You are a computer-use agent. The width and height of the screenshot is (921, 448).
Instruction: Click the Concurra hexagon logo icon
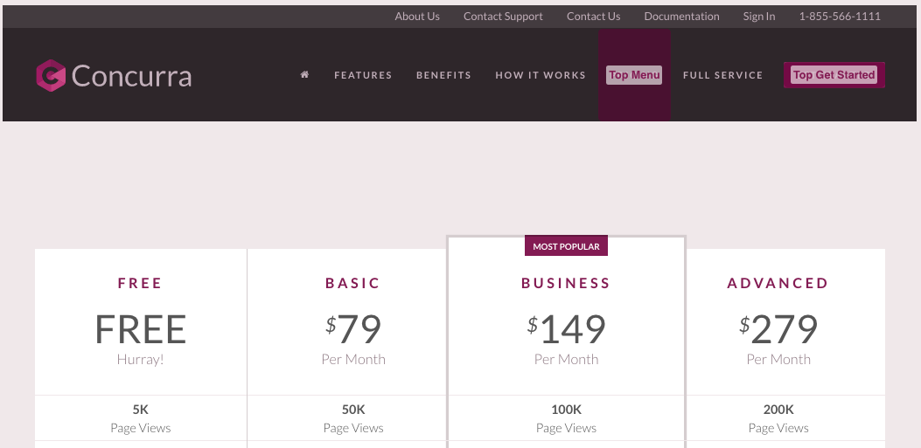(x=51, y=76)
